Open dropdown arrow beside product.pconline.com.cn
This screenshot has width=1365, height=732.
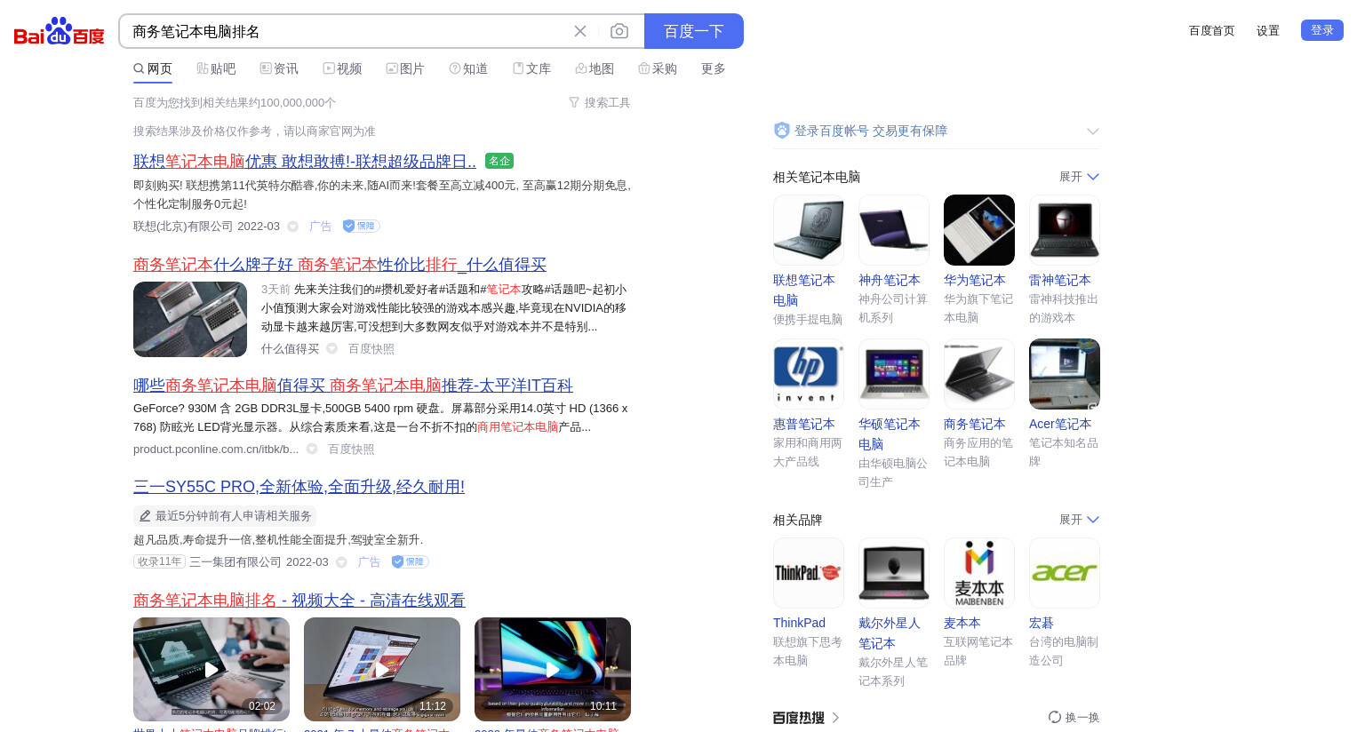coord(312,449)
